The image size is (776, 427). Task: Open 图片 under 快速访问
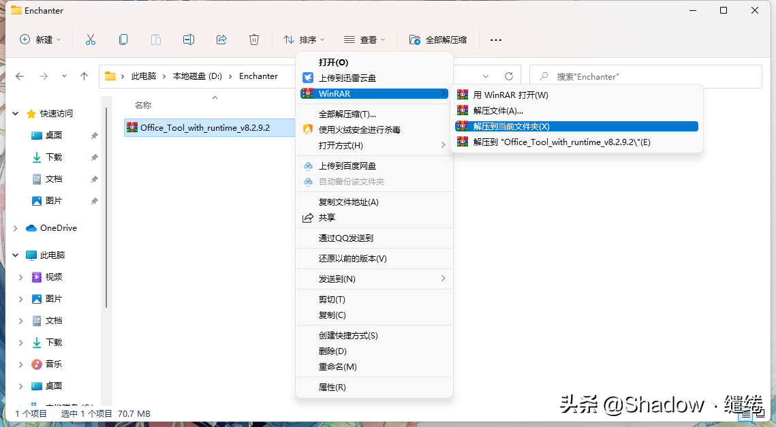pyautogui.click(x=53, y=200)
